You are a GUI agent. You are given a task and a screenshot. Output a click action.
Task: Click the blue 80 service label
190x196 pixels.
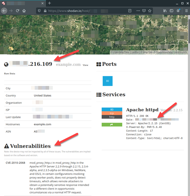tap(112, 109)
